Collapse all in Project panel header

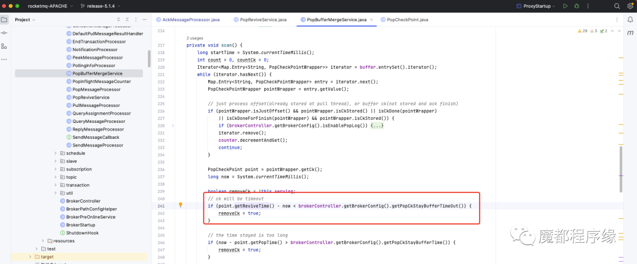127,19
